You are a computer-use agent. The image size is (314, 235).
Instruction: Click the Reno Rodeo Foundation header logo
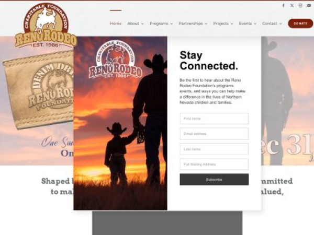(46, 25)
